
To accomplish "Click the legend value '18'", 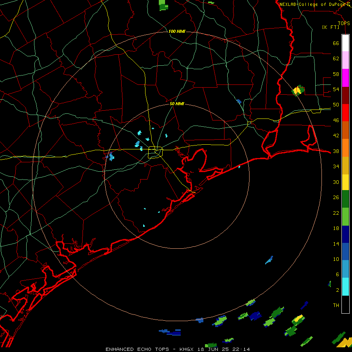I will 336,228.
